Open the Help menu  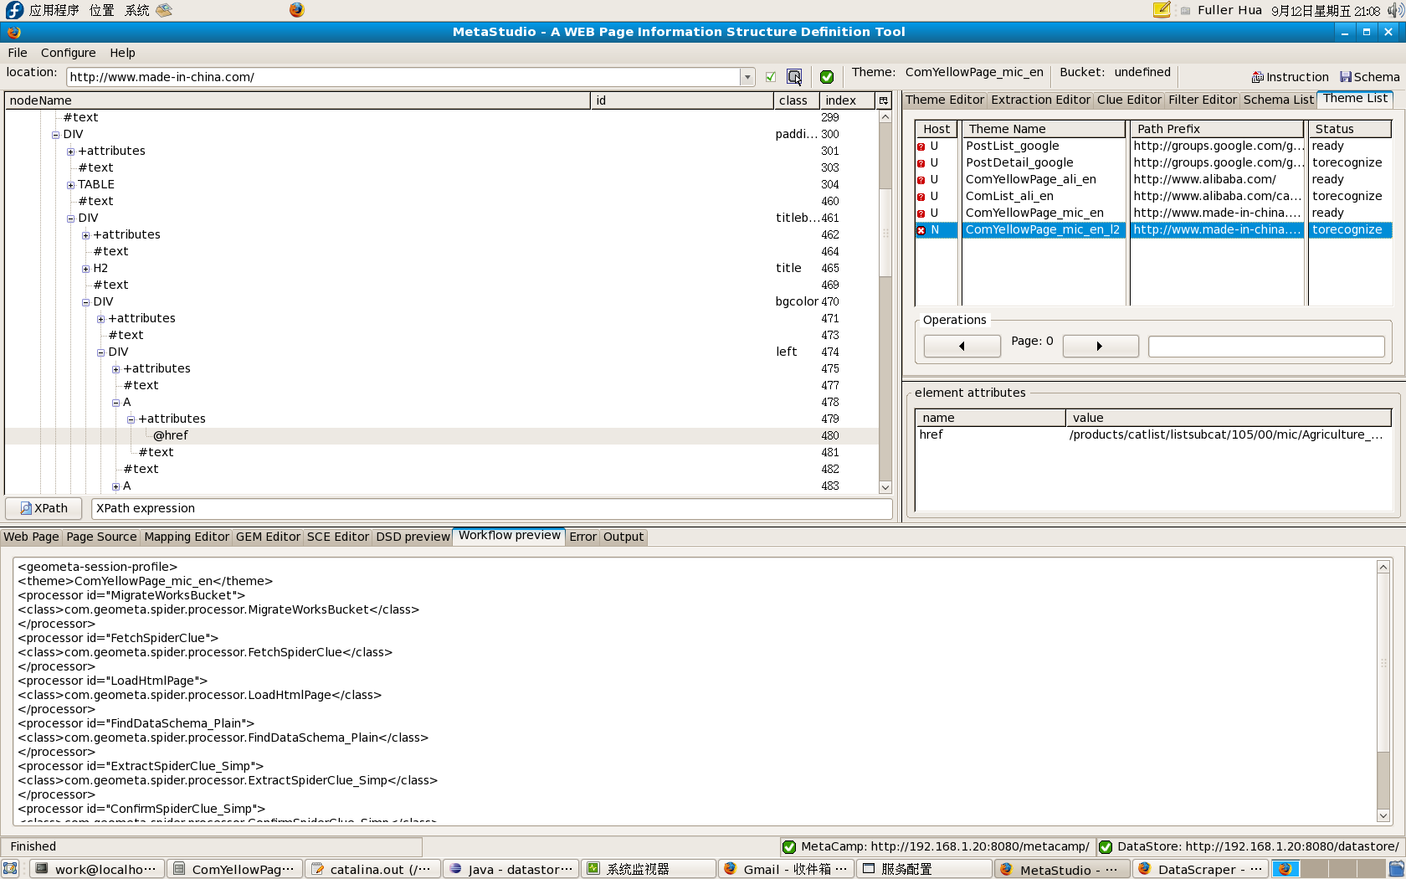click(x=122, y=53)
